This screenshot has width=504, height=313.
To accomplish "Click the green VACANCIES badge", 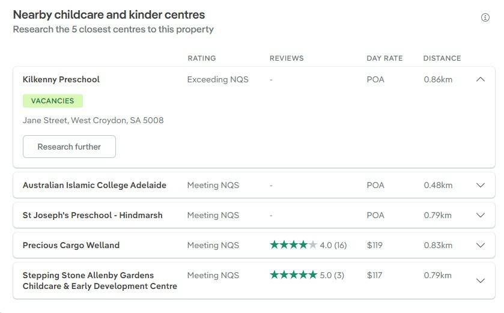I will (53, 101).
